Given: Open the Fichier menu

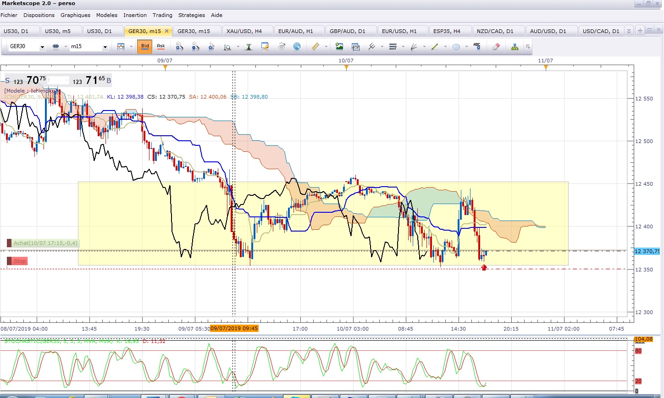Looking at the screenshot, I should 9,15.
